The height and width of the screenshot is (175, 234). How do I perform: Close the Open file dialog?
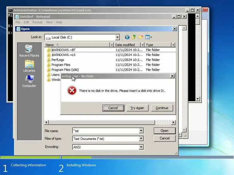point(175,29)
